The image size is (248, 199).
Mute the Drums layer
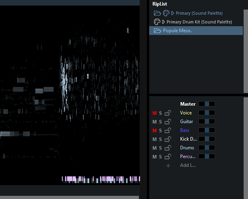[x=154, y=148]
